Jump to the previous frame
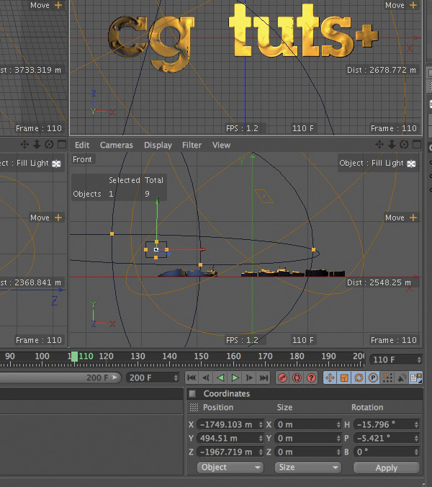 click(x=206, y=377)
